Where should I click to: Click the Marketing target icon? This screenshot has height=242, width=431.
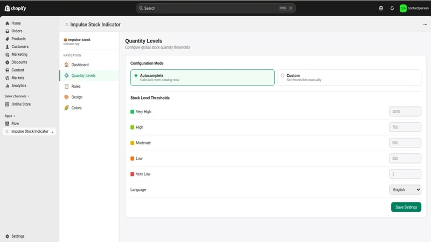tap(7, 55)
